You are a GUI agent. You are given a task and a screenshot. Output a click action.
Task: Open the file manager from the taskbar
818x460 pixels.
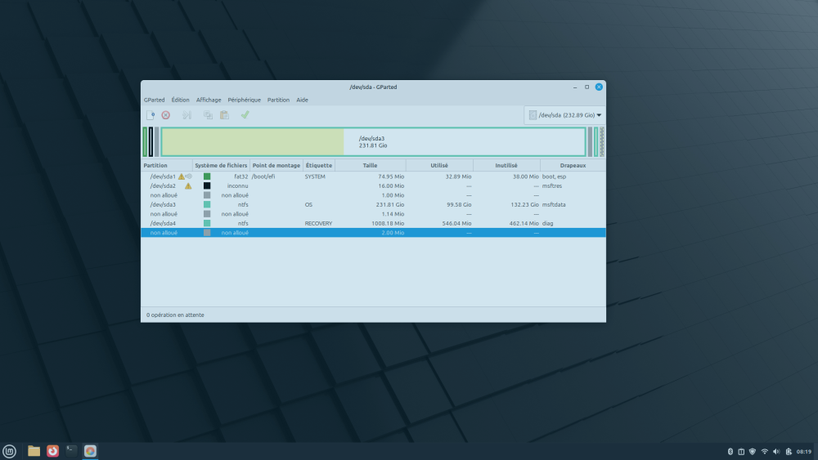coord(34,450)
